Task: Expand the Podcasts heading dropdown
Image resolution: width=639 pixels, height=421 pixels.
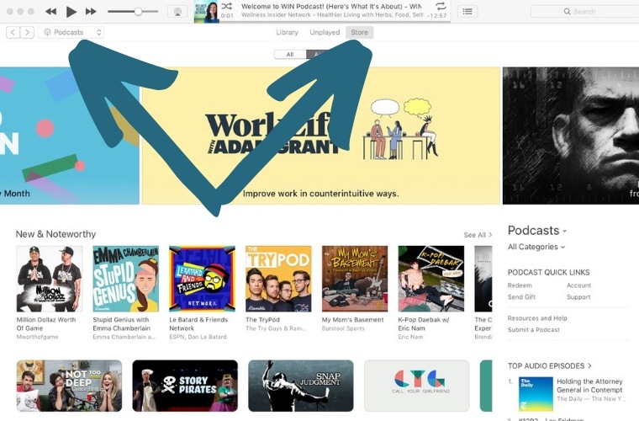Action: [537, 231]
